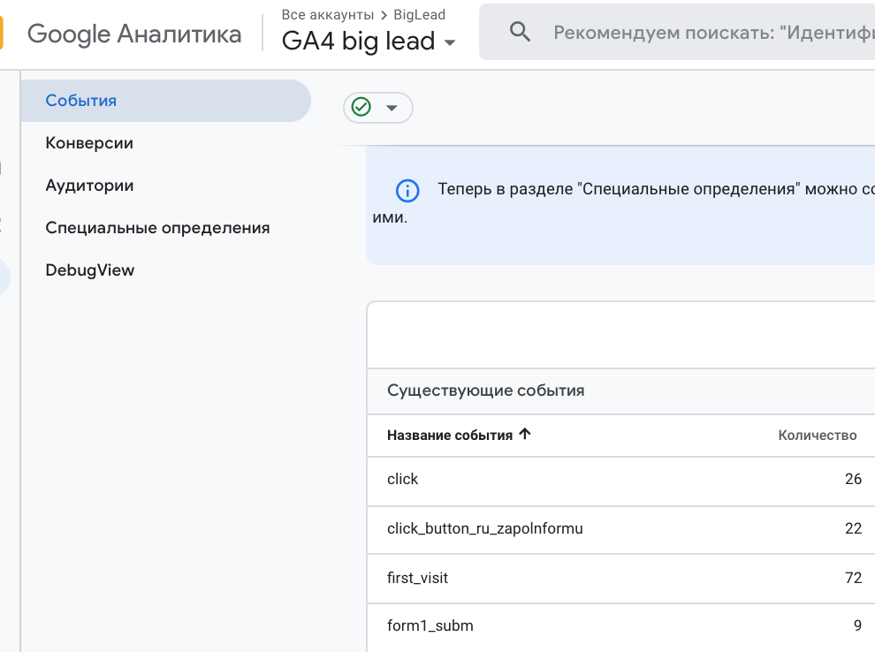Select the first_visit event row

pos(418,577)
